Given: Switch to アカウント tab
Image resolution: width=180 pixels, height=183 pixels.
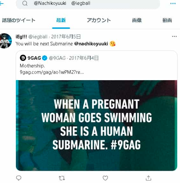Looking at the screenshot, I should [x=99, y=20].
